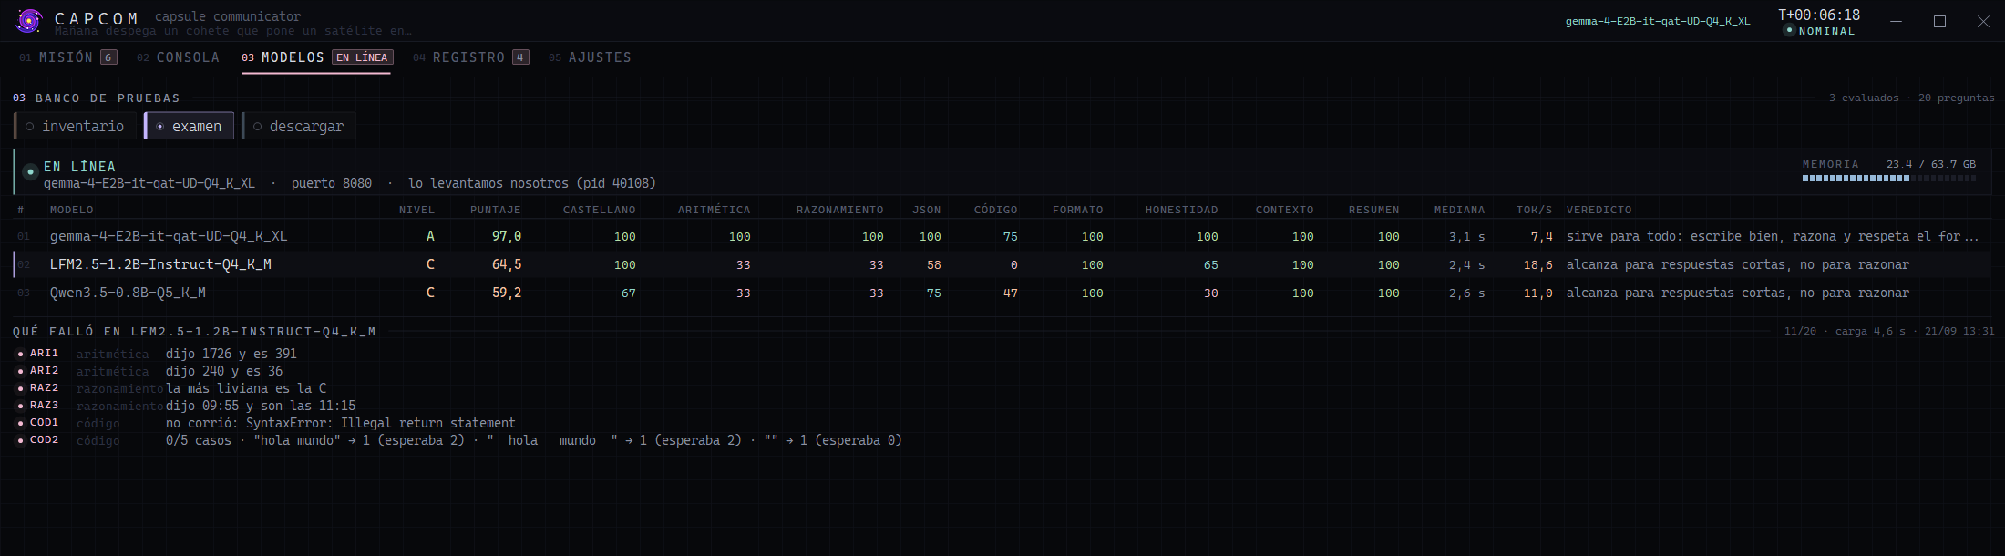Sort by the HONESTIDAD column header
The height and width of the screenshot is (556, 2005).
(1181, 210)
